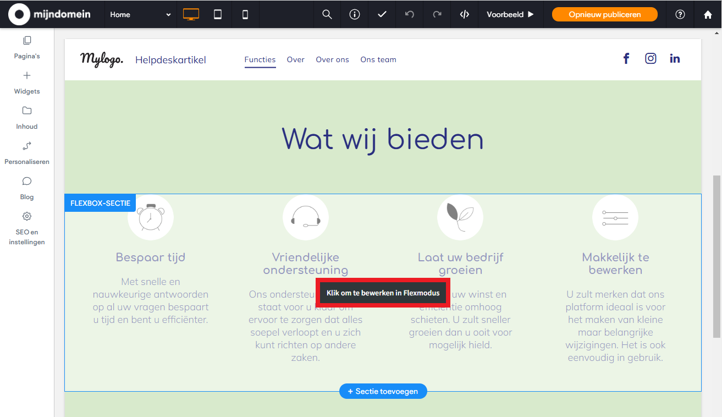
Task: Open the Widgets panel
Action: click(x=26, y=81)
